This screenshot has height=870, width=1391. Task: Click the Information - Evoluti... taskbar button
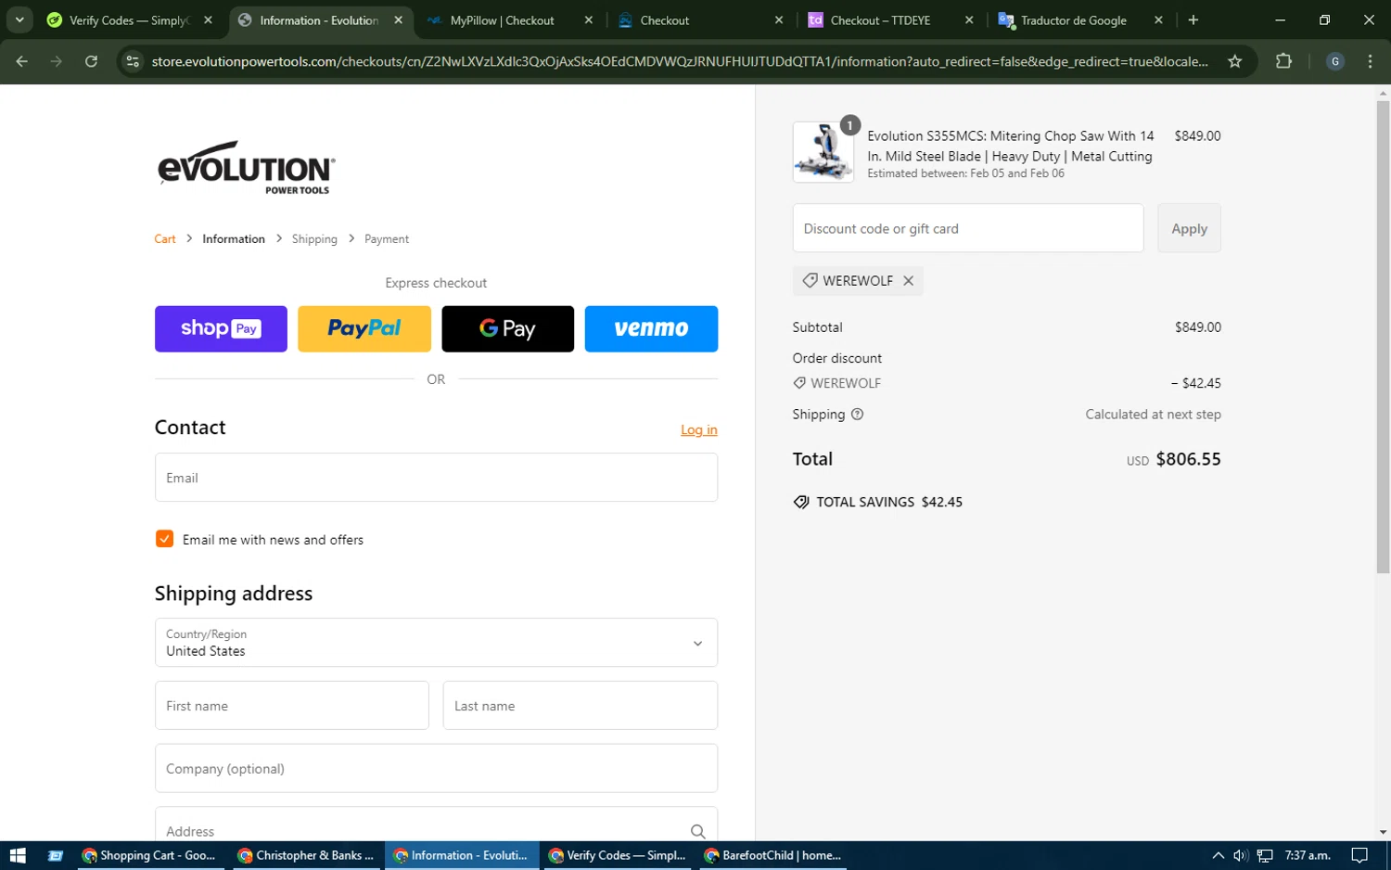coord(462,855)
